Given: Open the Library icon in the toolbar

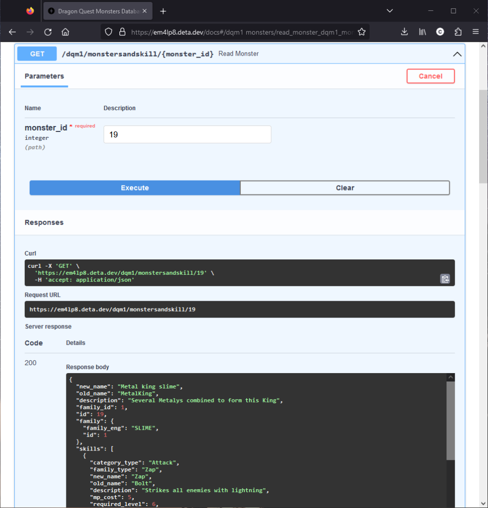Looking at the screenshot, I should coord(422,31).
